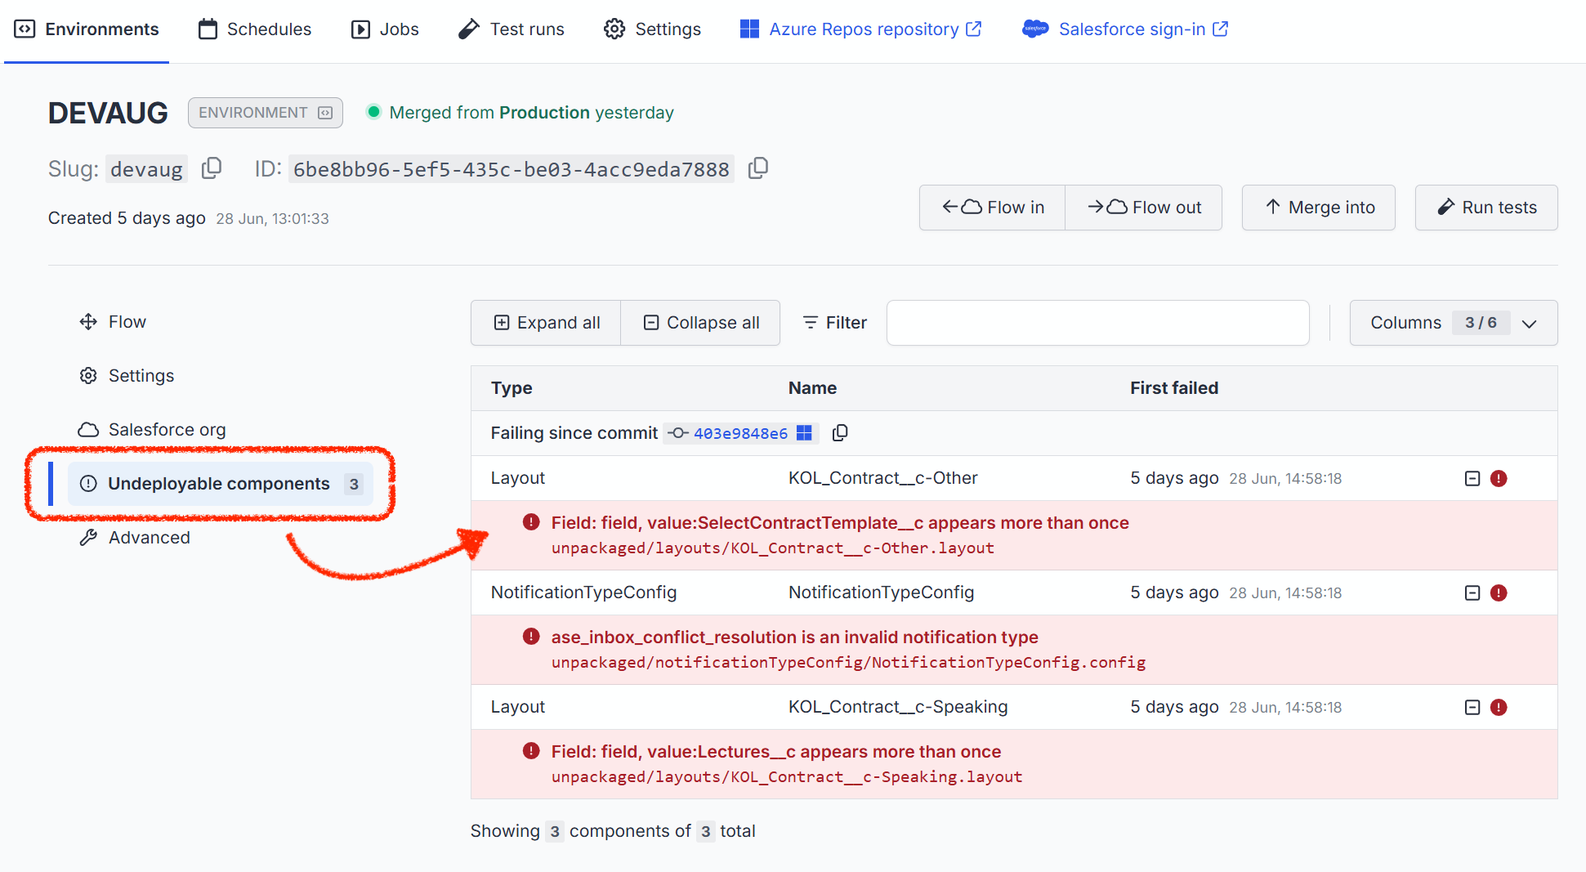Select the NotificationTypeConfig.config file path

[x=848, y=663]
